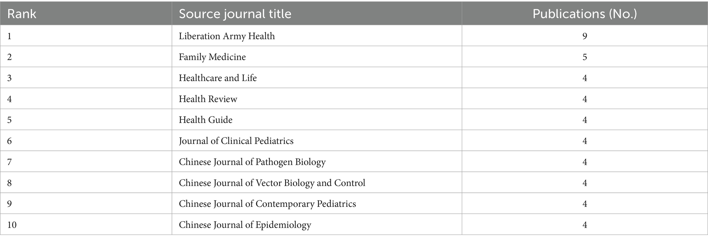Screen dimensions: 708x241
Task: Click publication count 5 for Family Medicine
Action: (585, 57)
